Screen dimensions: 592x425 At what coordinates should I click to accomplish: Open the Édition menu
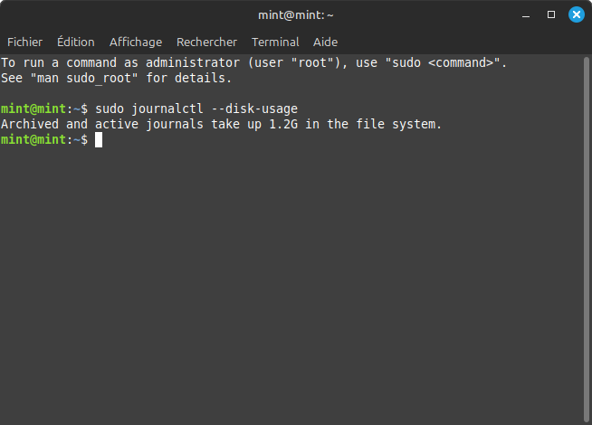[x=75, y=42]
